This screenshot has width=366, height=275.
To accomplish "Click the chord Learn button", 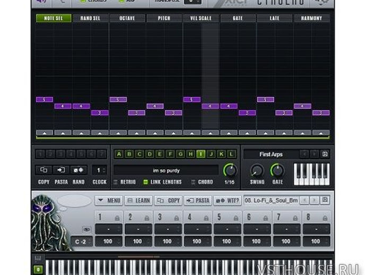I will click(x=138, y=201).
